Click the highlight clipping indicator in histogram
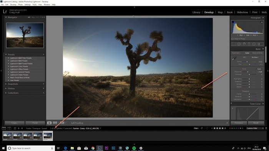This screenshot has width=269, height=151. pyautogui.click(x=262, y=22)
